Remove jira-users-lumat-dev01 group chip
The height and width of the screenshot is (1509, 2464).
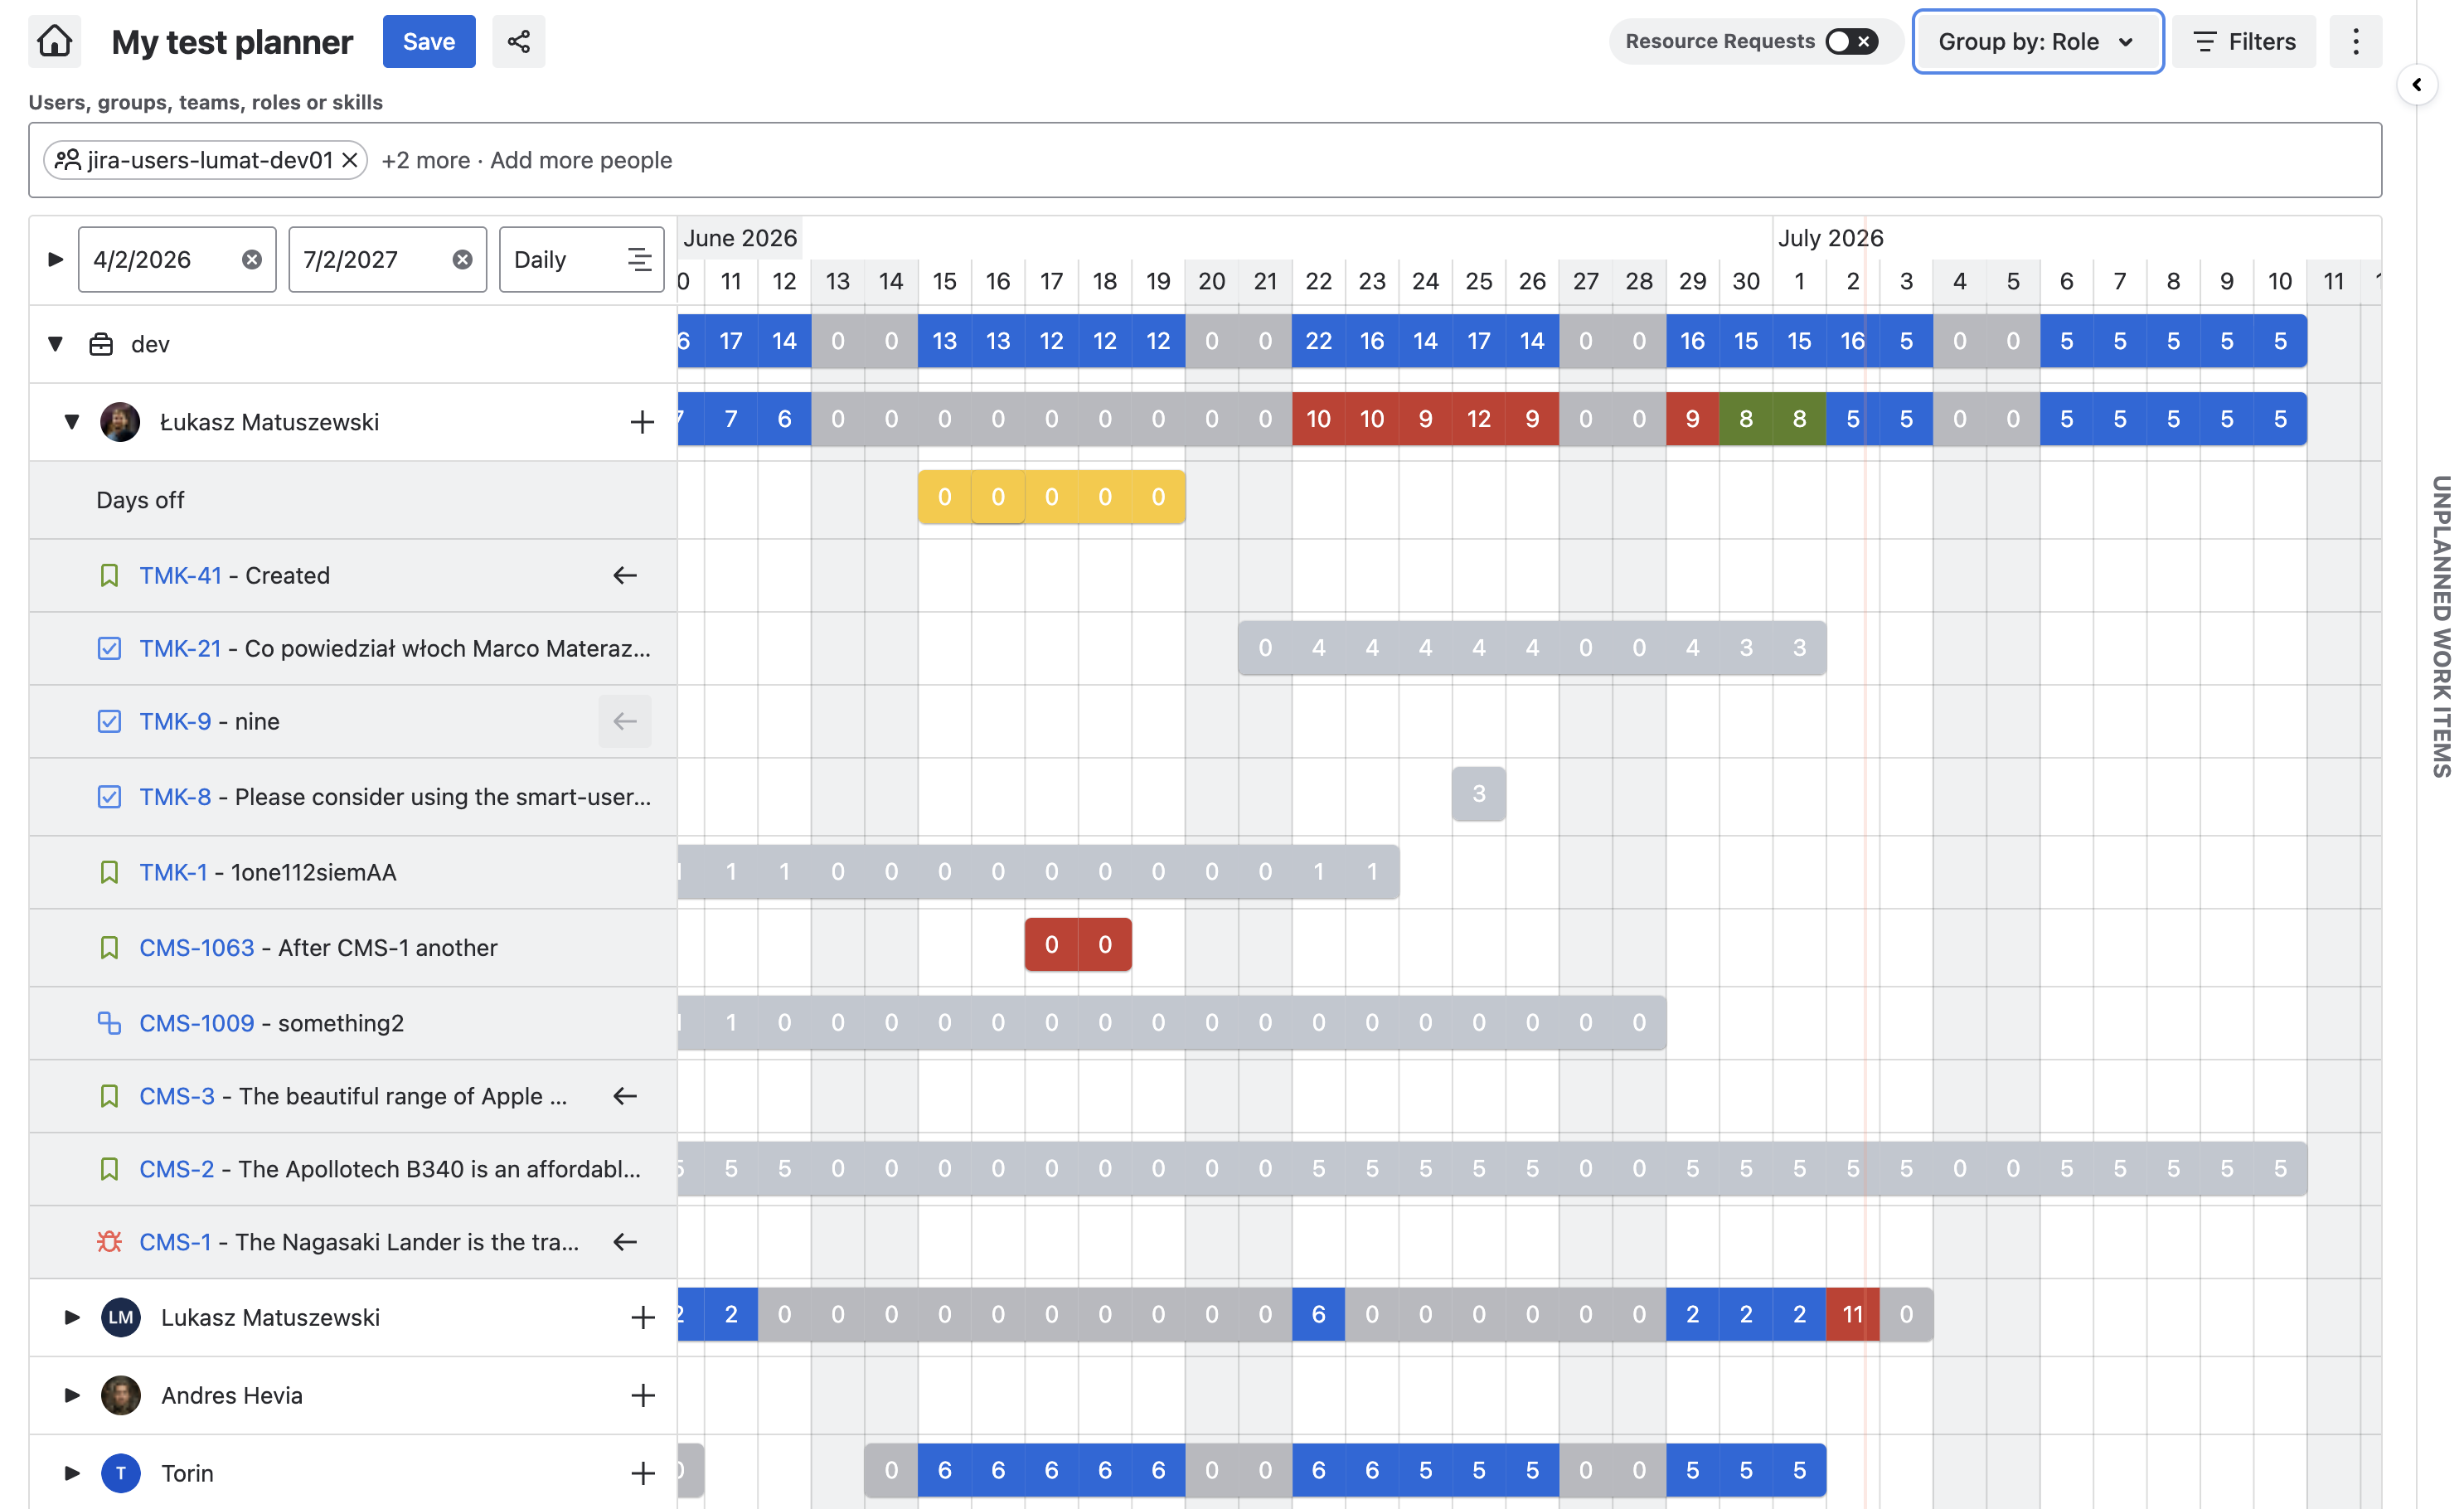coord(350,160)
